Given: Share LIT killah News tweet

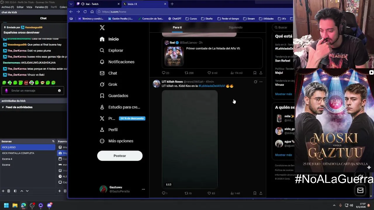Looking at the screenshot, I should coord(261,193).
